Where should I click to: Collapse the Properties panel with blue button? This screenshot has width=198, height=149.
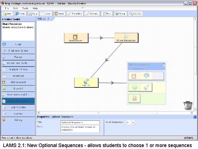pos(195,117)
